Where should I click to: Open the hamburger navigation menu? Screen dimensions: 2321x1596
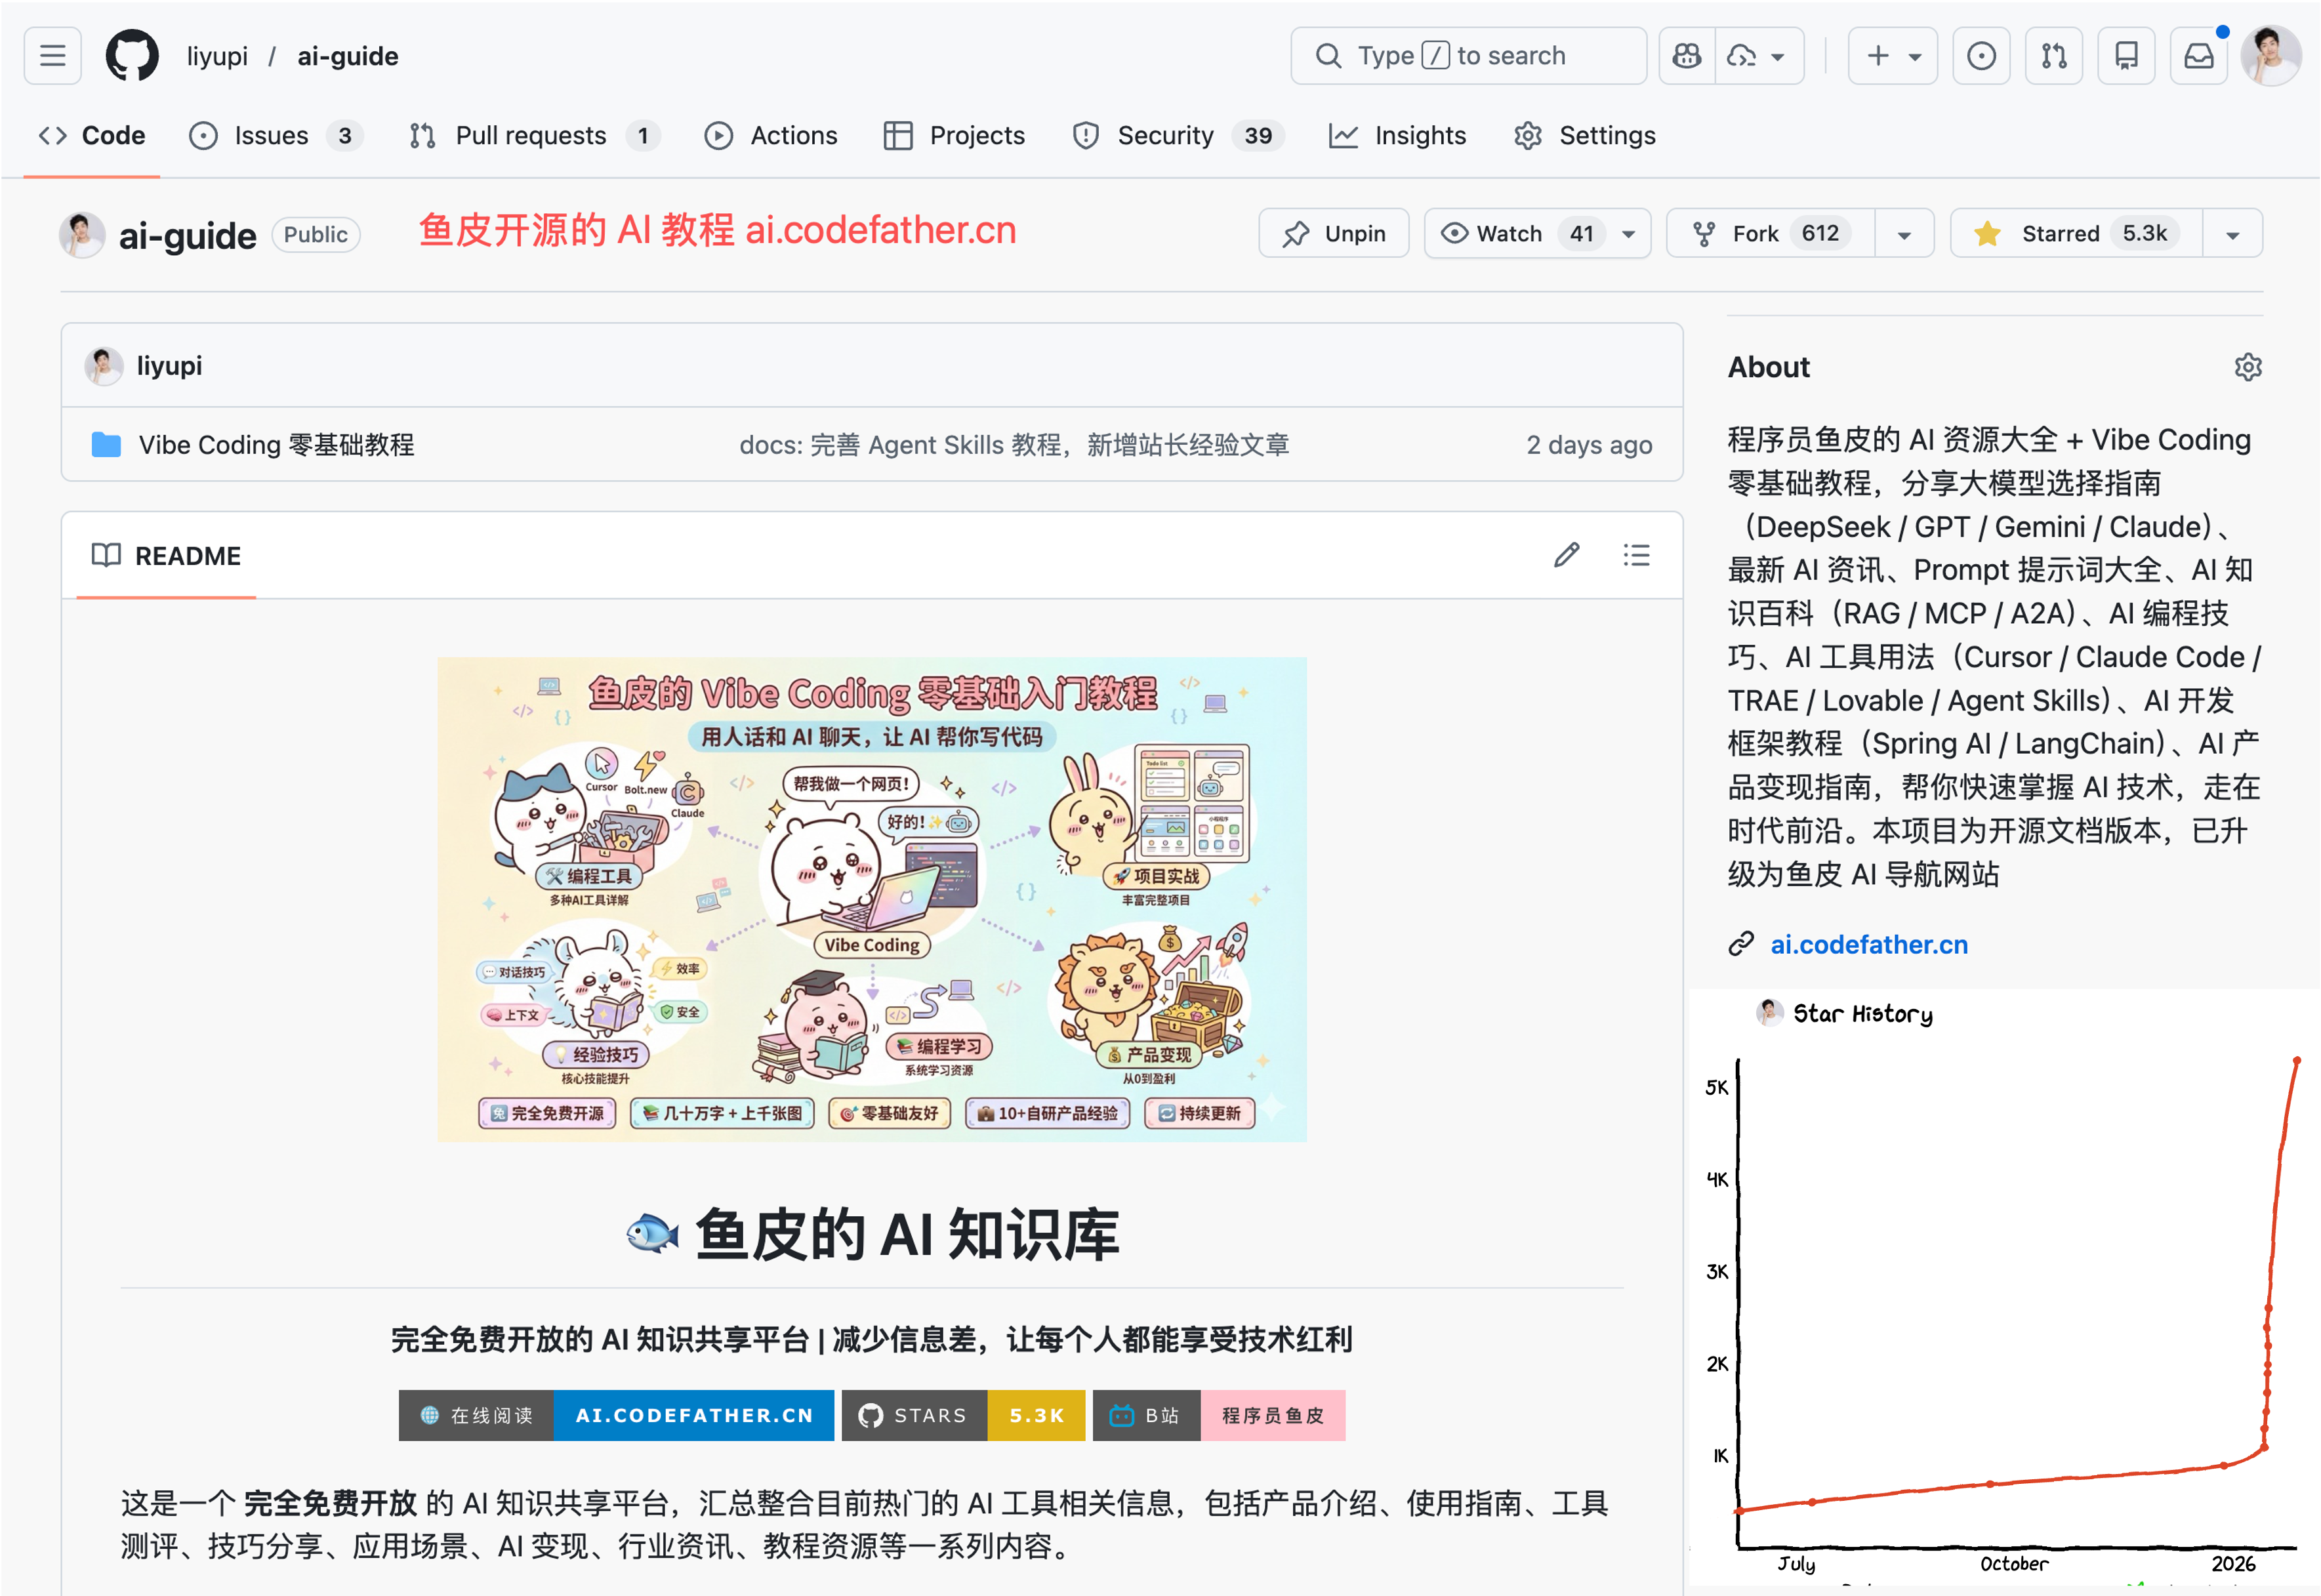pyautogui.click(x=53, y=56)
